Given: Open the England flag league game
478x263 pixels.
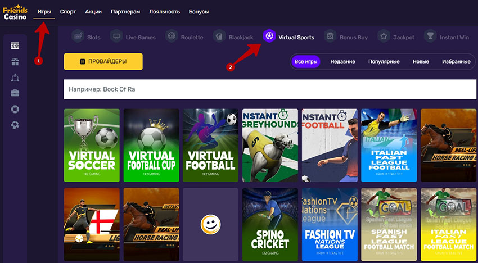Looking at the screenshot, I should tap(92, 224).
